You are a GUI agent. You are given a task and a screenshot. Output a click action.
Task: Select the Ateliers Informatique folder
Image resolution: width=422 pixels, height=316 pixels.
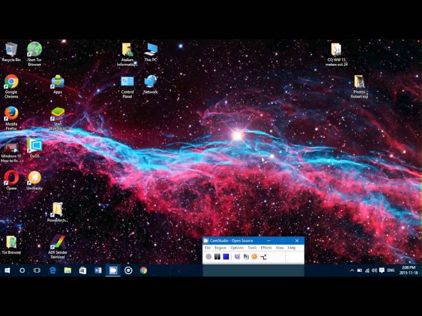(x=127, y=54)
